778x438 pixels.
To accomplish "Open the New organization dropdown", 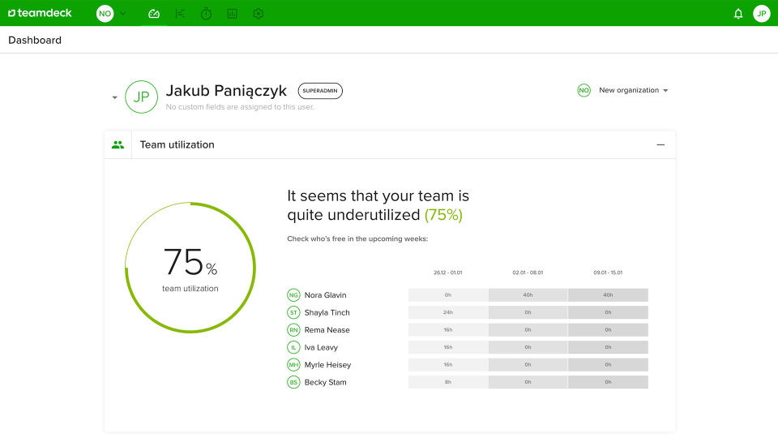I will coord(622,90).
